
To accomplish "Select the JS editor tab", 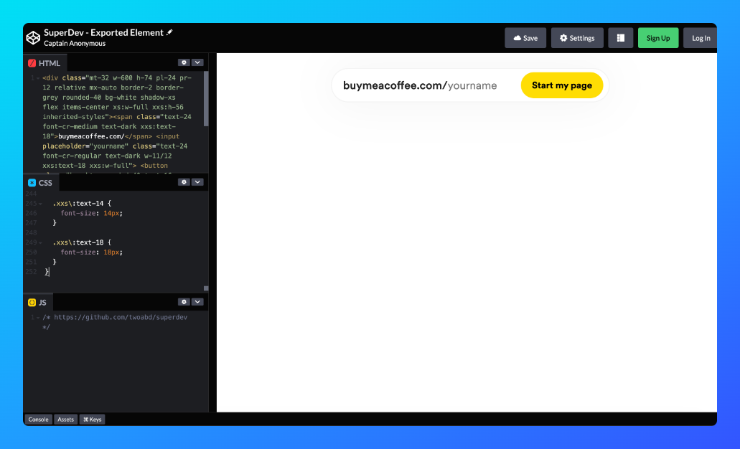I will [x=37, y=302].
